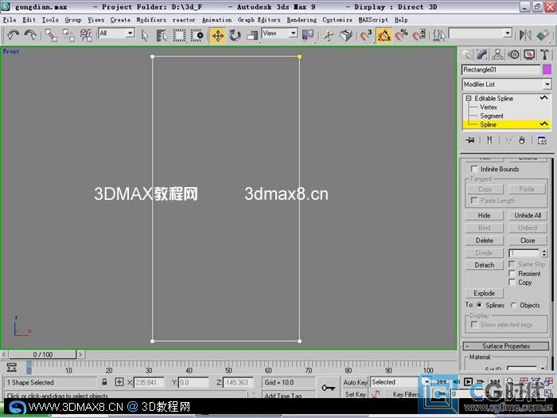Click the Mirror tool icon
Image resolution: width=557 pixels, height=418 pixels.
click(525, 35)
